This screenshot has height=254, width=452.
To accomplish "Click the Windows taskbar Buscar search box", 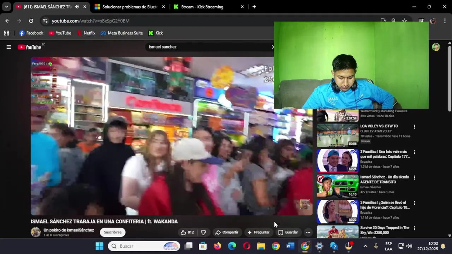I will click(x=144, y=246).
